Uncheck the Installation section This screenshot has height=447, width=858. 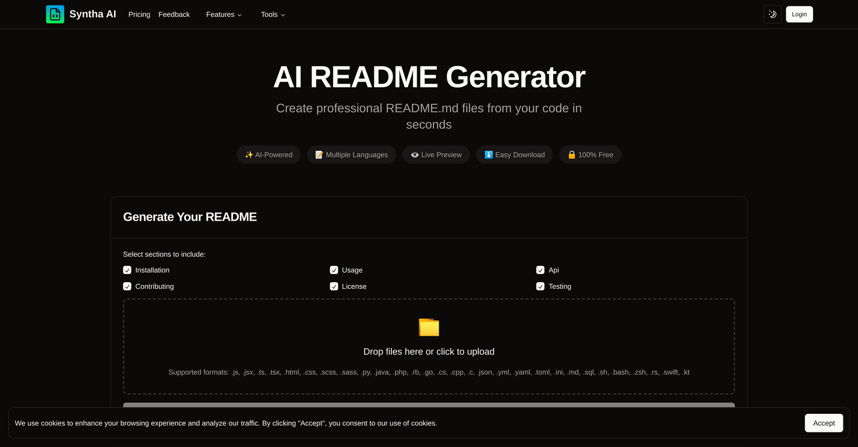point(127,269)
